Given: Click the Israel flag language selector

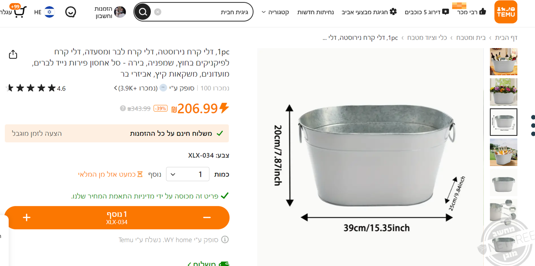Looking at the screenshot, I should [x=49, y=12].
